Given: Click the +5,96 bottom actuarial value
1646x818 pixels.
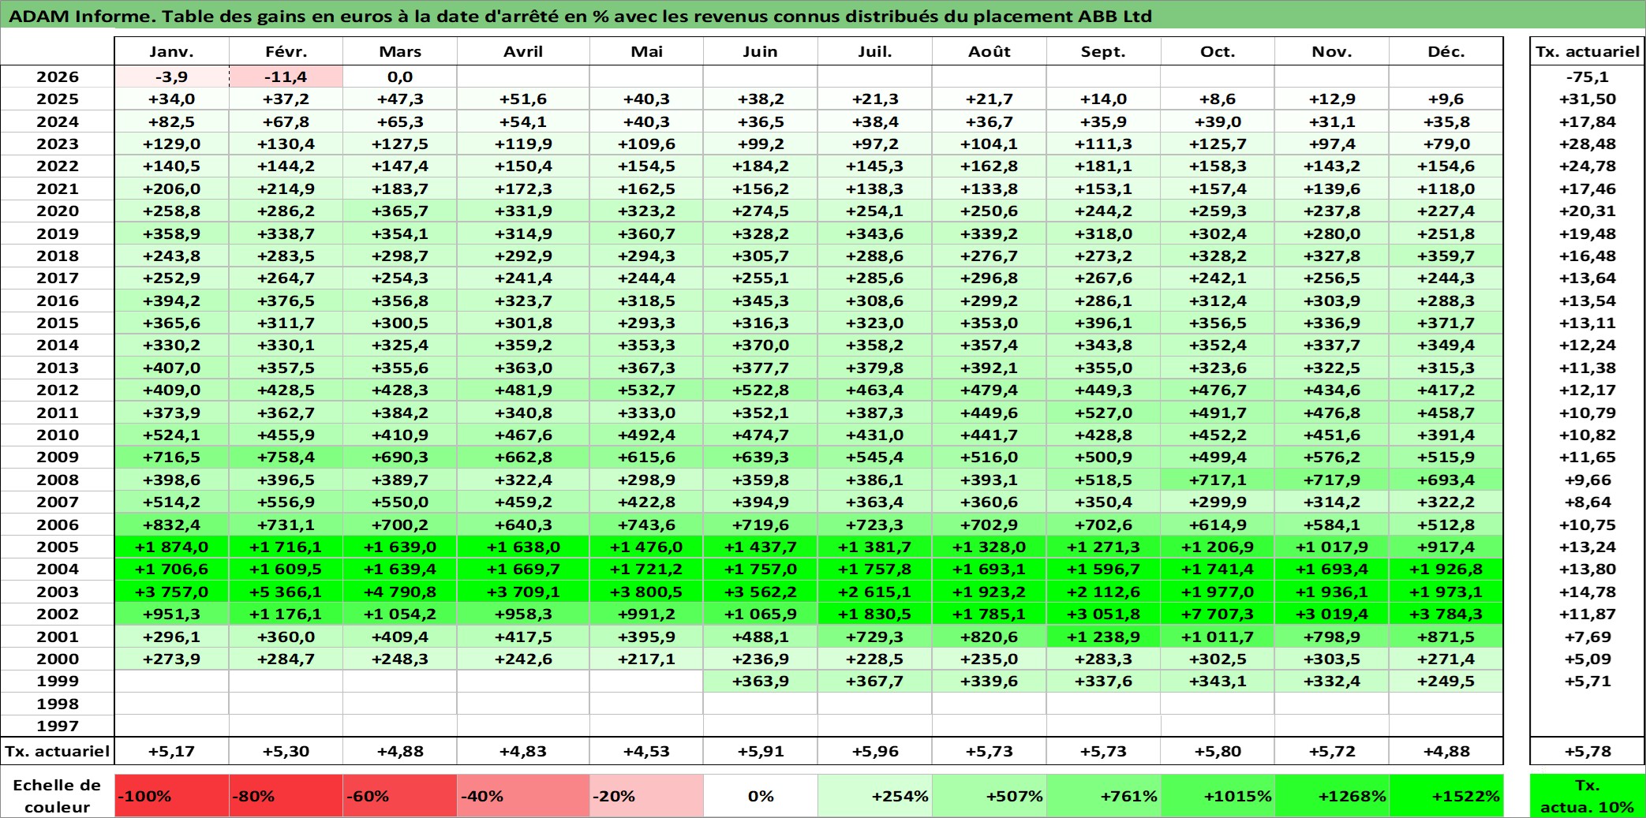Looking at the screenshot, I should point(874,751).
